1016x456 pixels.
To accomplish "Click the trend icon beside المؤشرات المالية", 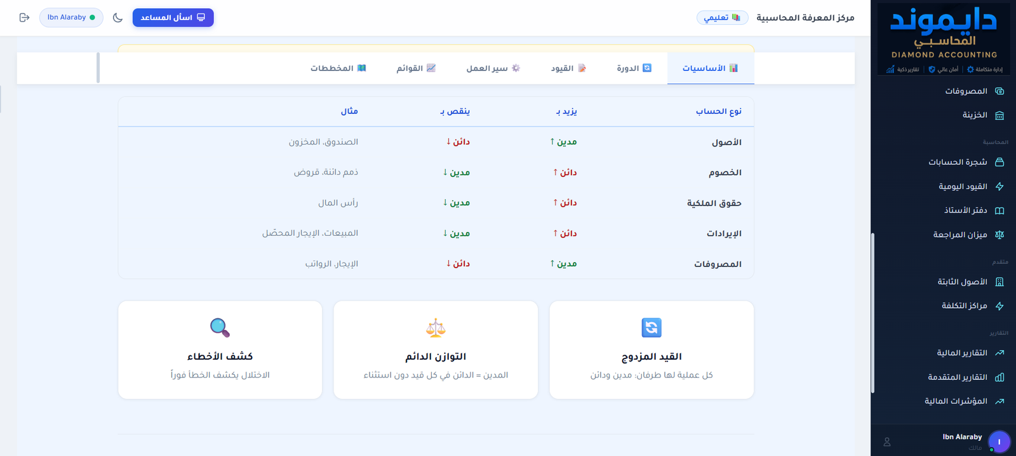I will tap(999, 401).
